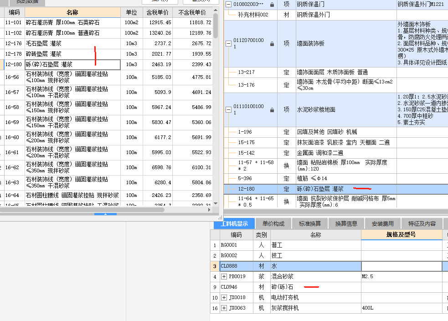Click price 12915.45 in row 11-101
The width and height of the screenshot is (448, 321).
pyautogui.click(x=160, y=23)
